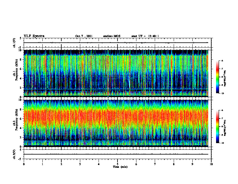Click the "4" kHz tick of ch.1 panel
238x184 pixels.
click(x=21, y=78)
